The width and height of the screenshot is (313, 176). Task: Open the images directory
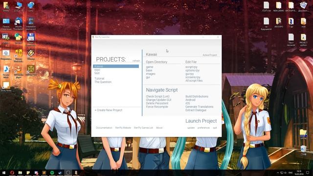(x=151, y=74)
